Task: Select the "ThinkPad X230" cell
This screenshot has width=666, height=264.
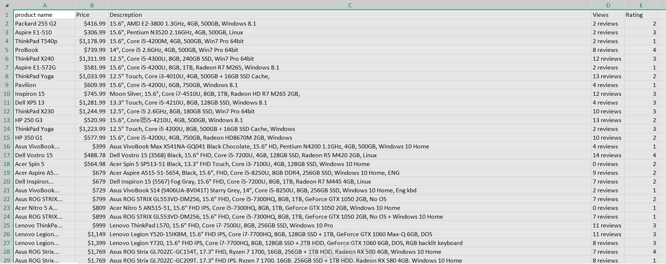Action: tap(44, 111)
